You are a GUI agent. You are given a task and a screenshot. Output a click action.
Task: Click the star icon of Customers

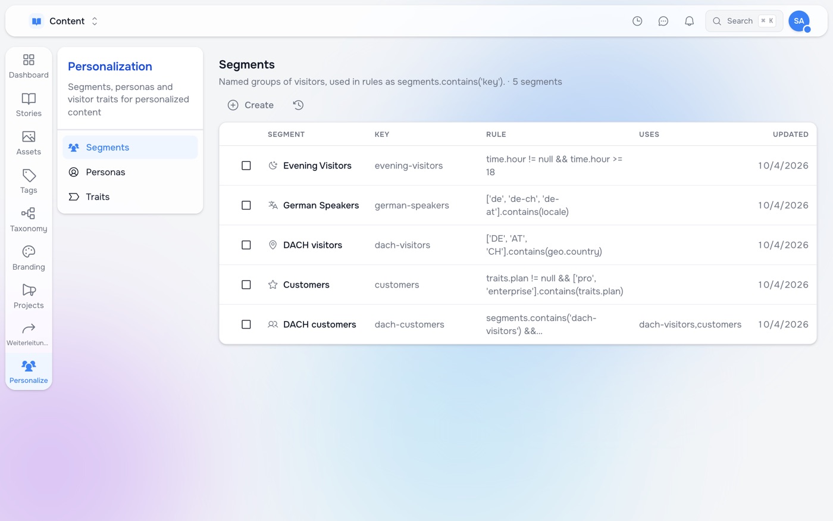(273, 285)
